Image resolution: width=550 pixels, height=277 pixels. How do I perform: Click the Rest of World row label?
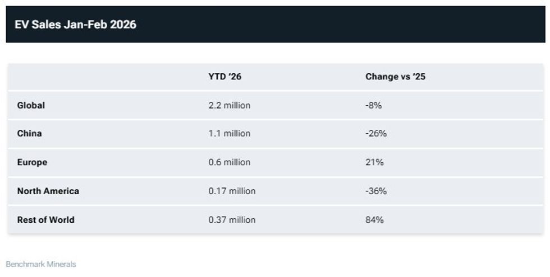[x=45, y=220]
